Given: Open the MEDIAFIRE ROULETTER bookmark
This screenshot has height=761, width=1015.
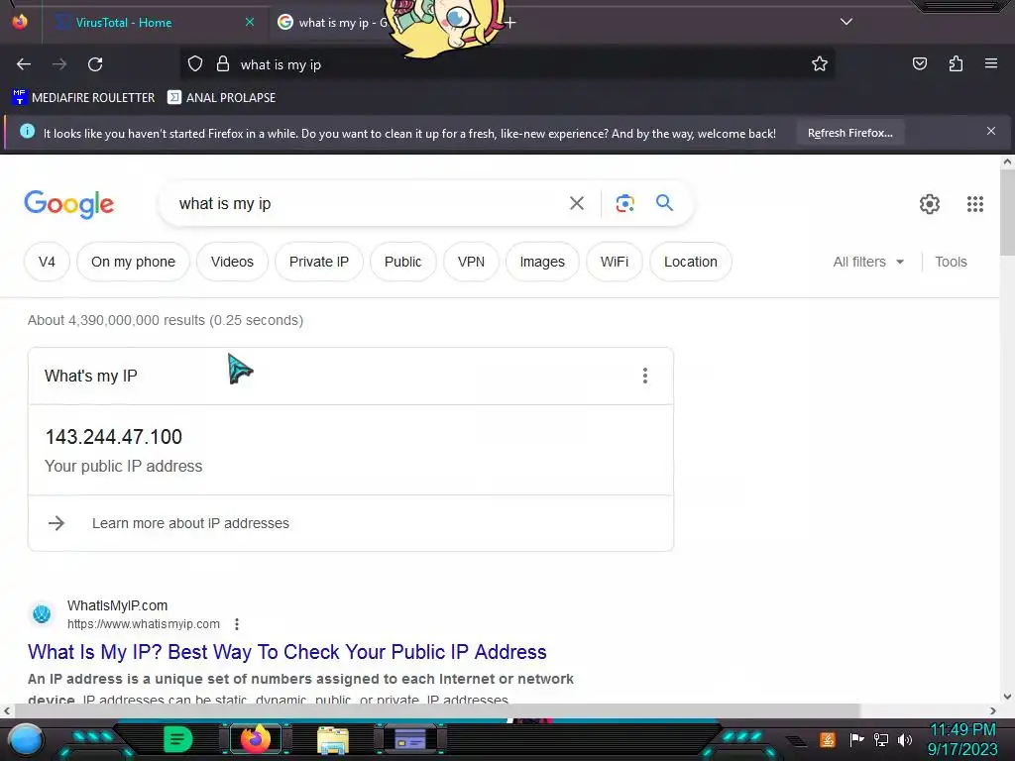Looking at the screenshot, I should (83, 98).
